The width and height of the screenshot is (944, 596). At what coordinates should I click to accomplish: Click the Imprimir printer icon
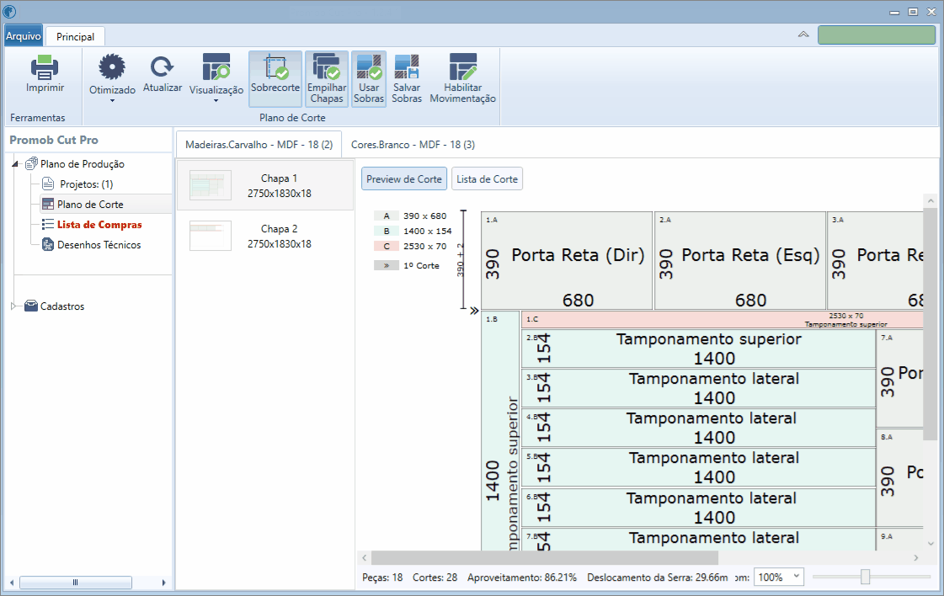(44, 68)
